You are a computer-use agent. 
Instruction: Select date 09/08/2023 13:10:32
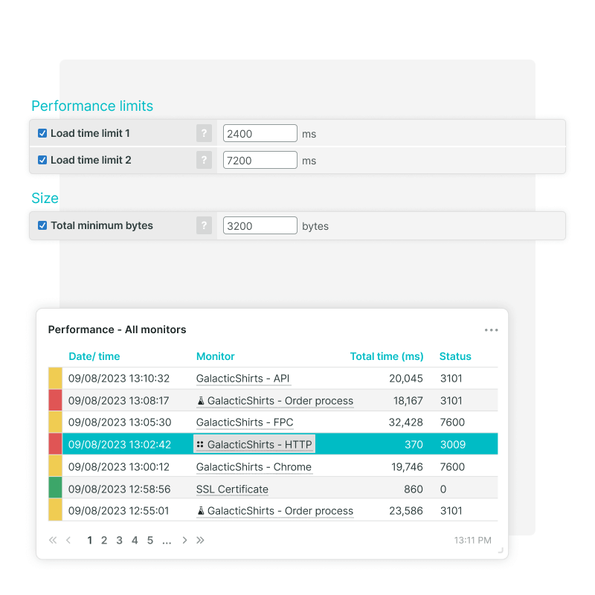click(119, 379)
